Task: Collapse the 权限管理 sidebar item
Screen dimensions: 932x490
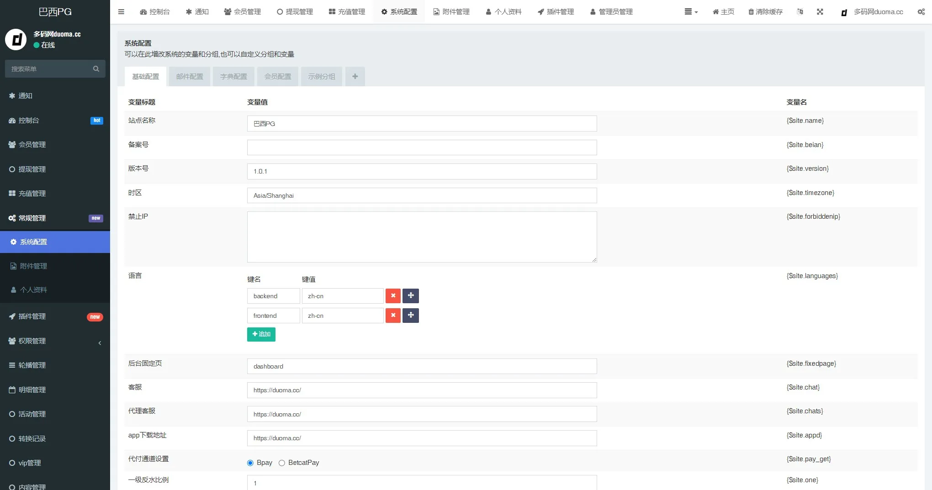Action: point(100,343)
